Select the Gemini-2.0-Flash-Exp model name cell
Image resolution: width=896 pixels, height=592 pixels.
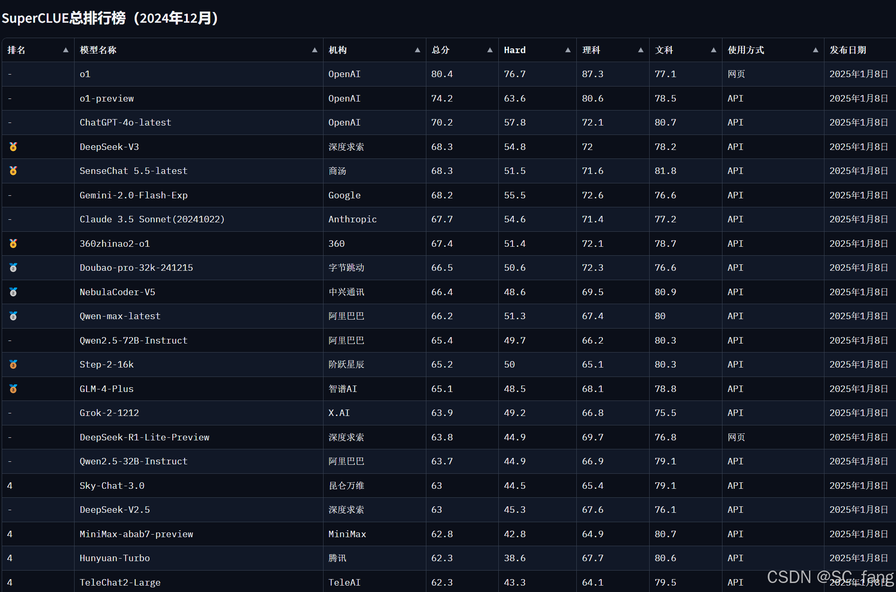pos(134,195)
